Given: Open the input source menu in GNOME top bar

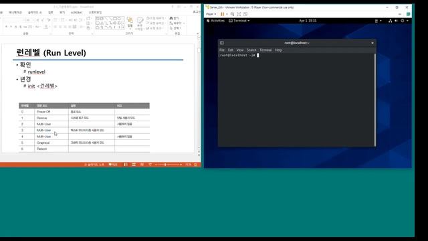Looking at the screenshot, I should (378, 21).
